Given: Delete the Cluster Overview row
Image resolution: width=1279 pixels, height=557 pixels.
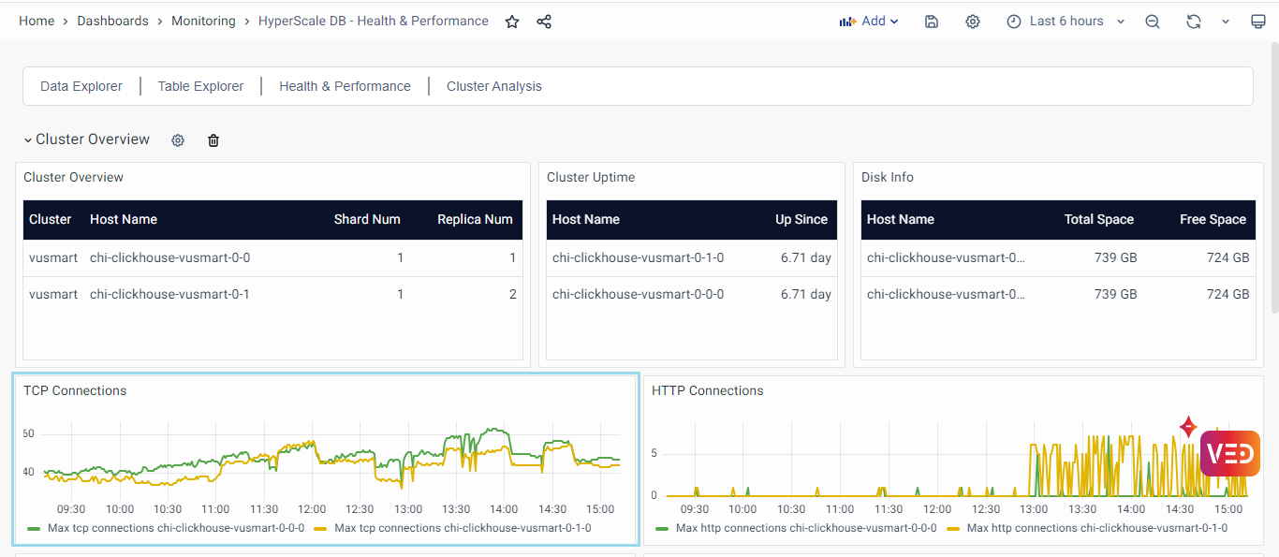Looking at the screenshot, I should [x=213, y=140].
